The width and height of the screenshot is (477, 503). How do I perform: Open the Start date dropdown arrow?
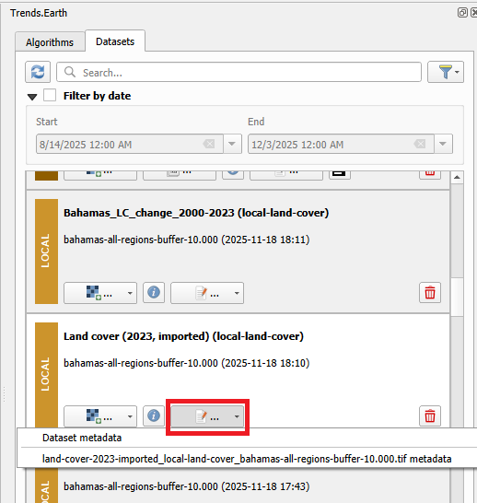(x=232, y=144)
